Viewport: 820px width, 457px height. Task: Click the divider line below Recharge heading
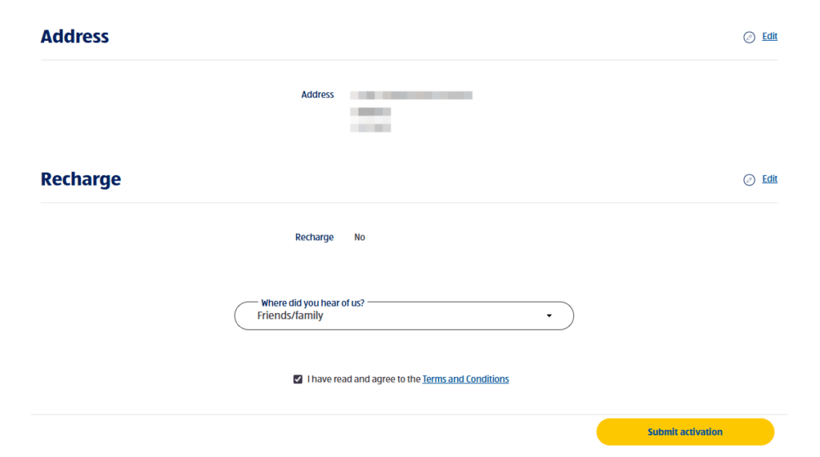(x=408, y=202)
